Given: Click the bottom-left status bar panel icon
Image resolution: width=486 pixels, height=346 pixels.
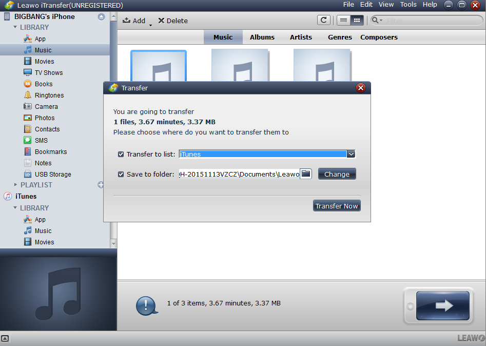Looking at the screenshot, I should coord(5,339).
